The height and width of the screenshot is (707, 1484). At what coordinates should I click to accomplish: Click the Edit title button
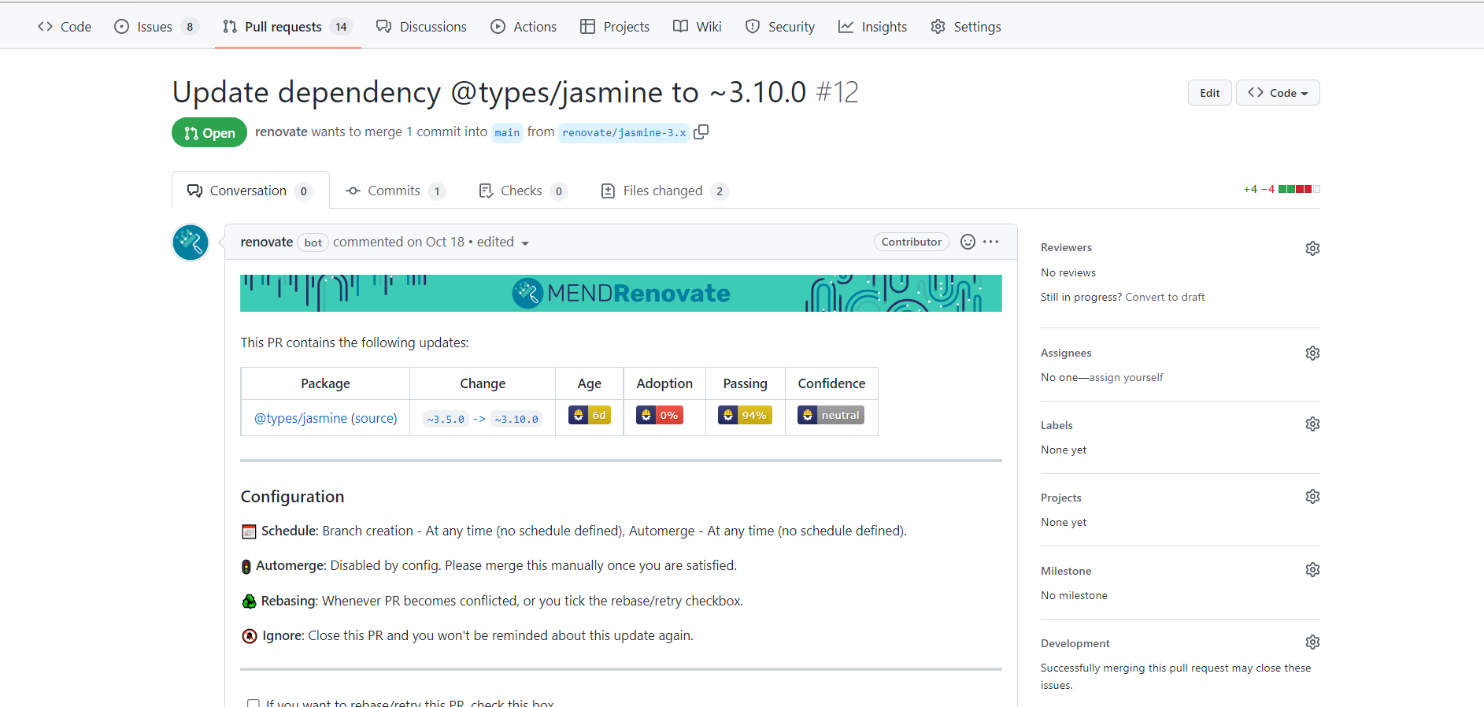click(1209, 93)
